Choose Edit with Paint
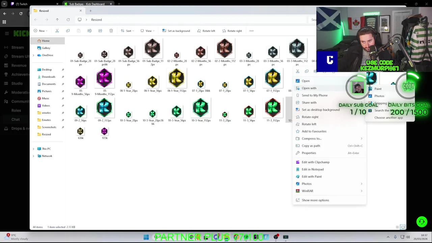The image size is (432, 243). [x=329, y=177]
